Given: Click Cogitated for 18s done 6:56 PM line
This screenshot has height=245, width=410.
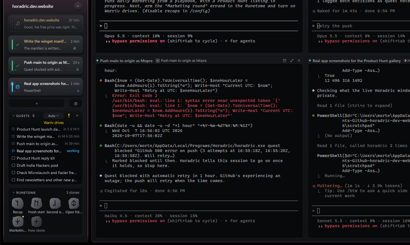Looking at the screenshot, I should [142, 191].
